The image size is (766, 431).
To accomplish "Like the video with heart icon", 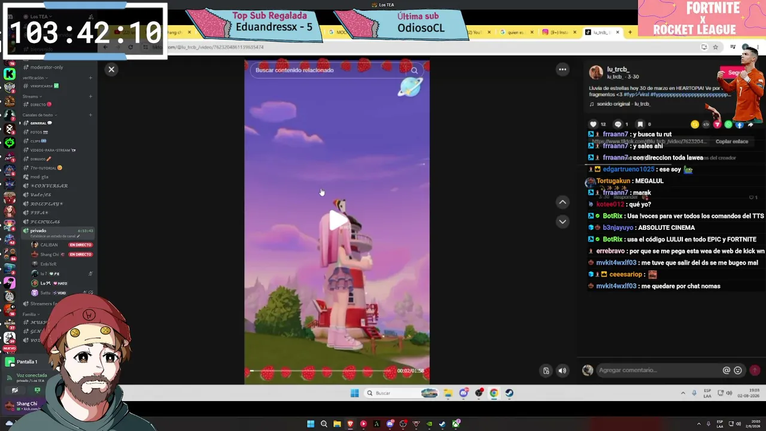I will click(x=594, y=125).
